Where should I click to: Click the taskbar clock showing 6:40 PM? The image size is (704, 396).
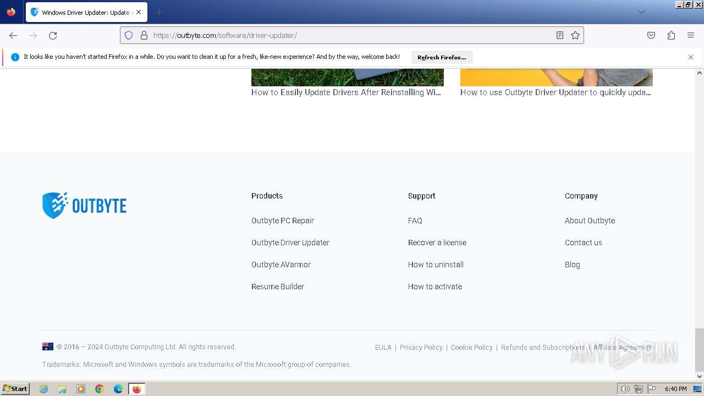[675, 389]
